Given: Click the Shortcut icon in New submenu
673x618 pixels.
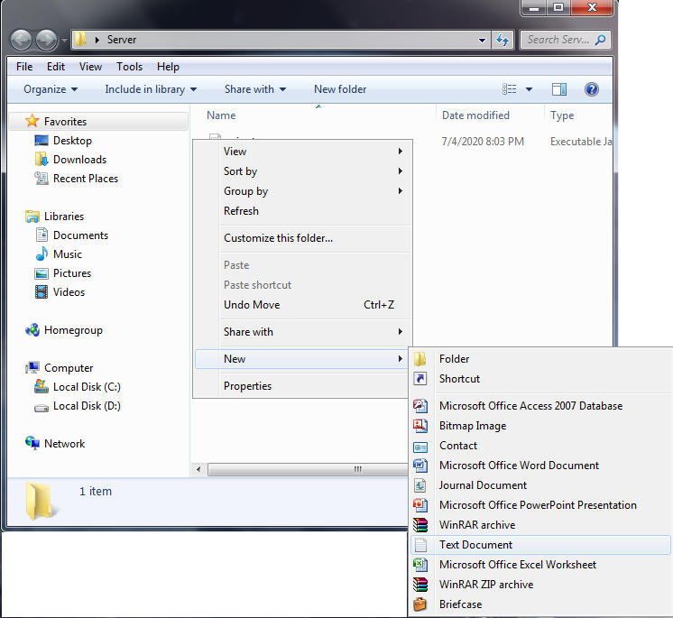Looking at the screenshot, I should 420,379.
